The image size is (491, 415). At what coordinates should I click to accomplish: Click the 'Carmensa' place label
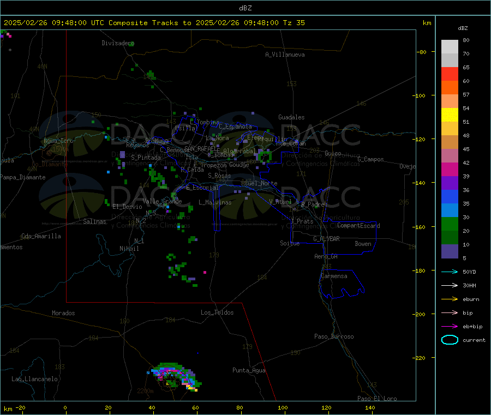pos(334,276)
